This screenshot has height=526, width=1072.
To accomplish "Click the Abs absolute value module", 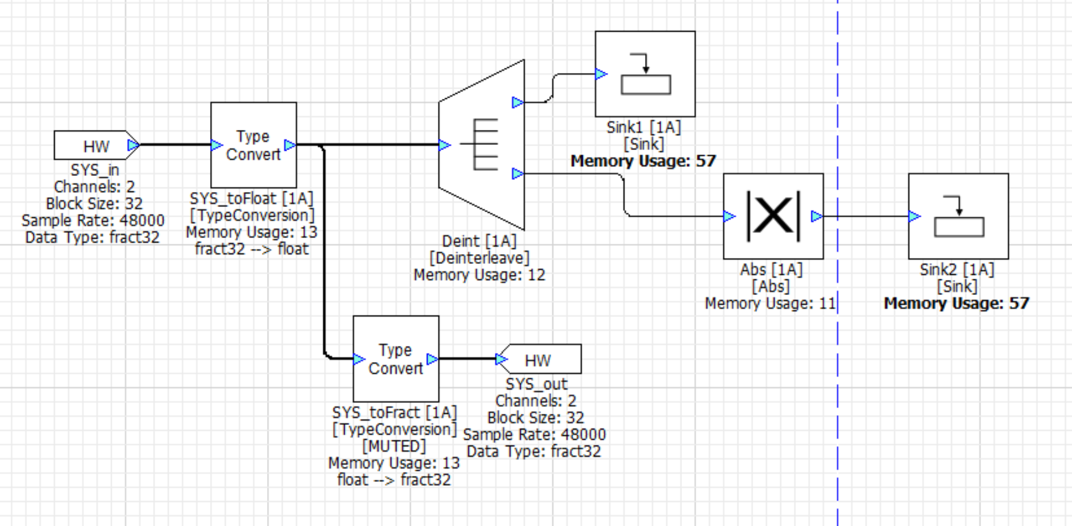I will tap(773, 216).
